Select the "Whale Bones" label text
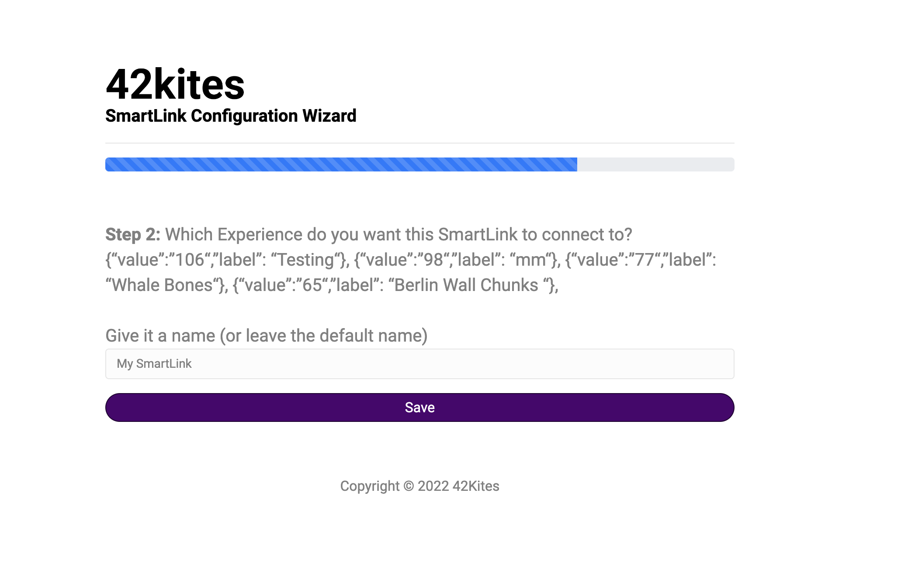The height and width of the screenshot is (582, 901). 163,285
